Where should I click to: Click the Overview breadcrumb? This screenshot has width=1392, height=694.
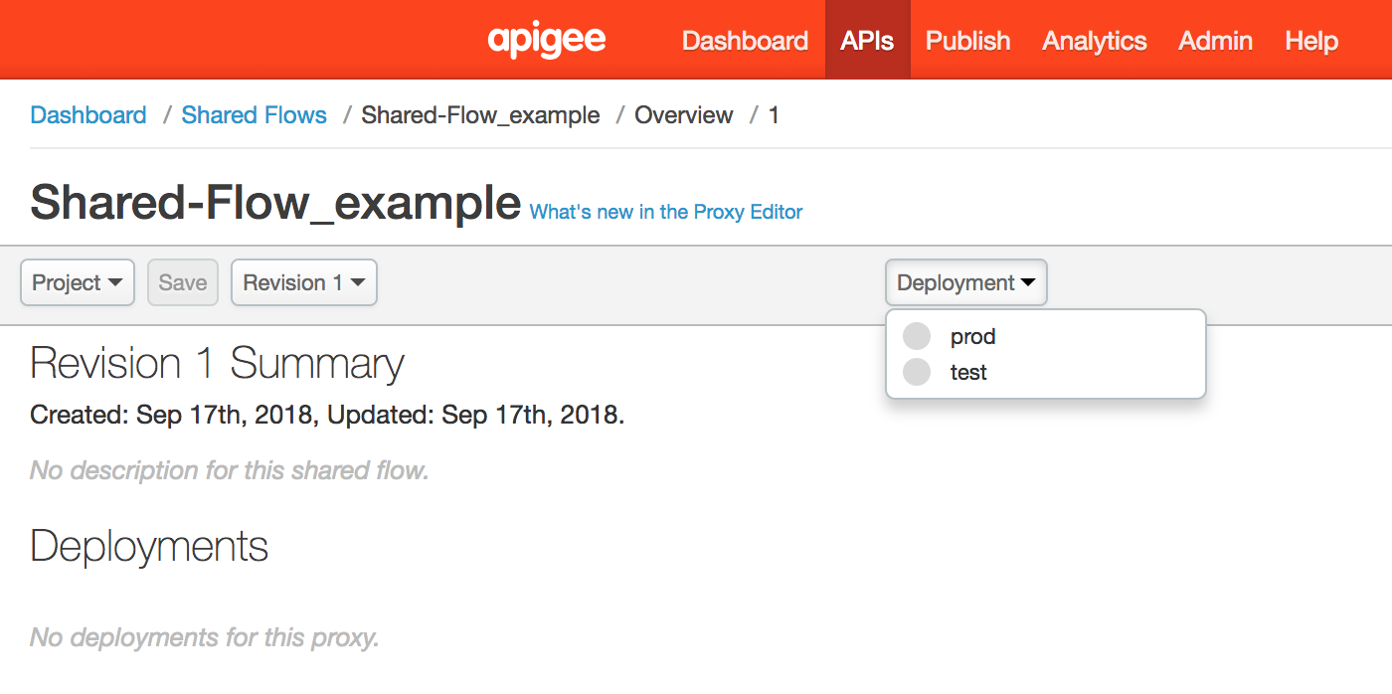[x=683, y=115]
